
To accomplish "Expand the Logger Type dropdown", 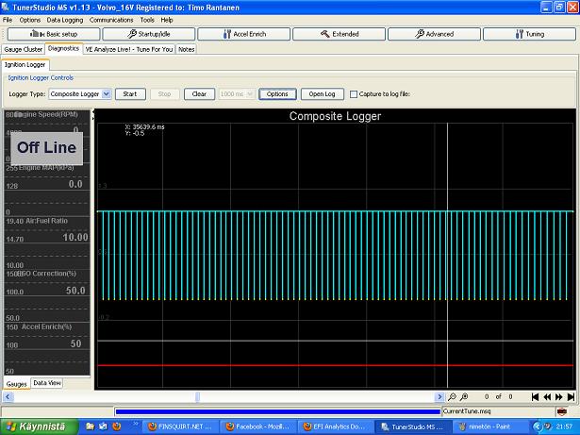I will click(107, 94).
